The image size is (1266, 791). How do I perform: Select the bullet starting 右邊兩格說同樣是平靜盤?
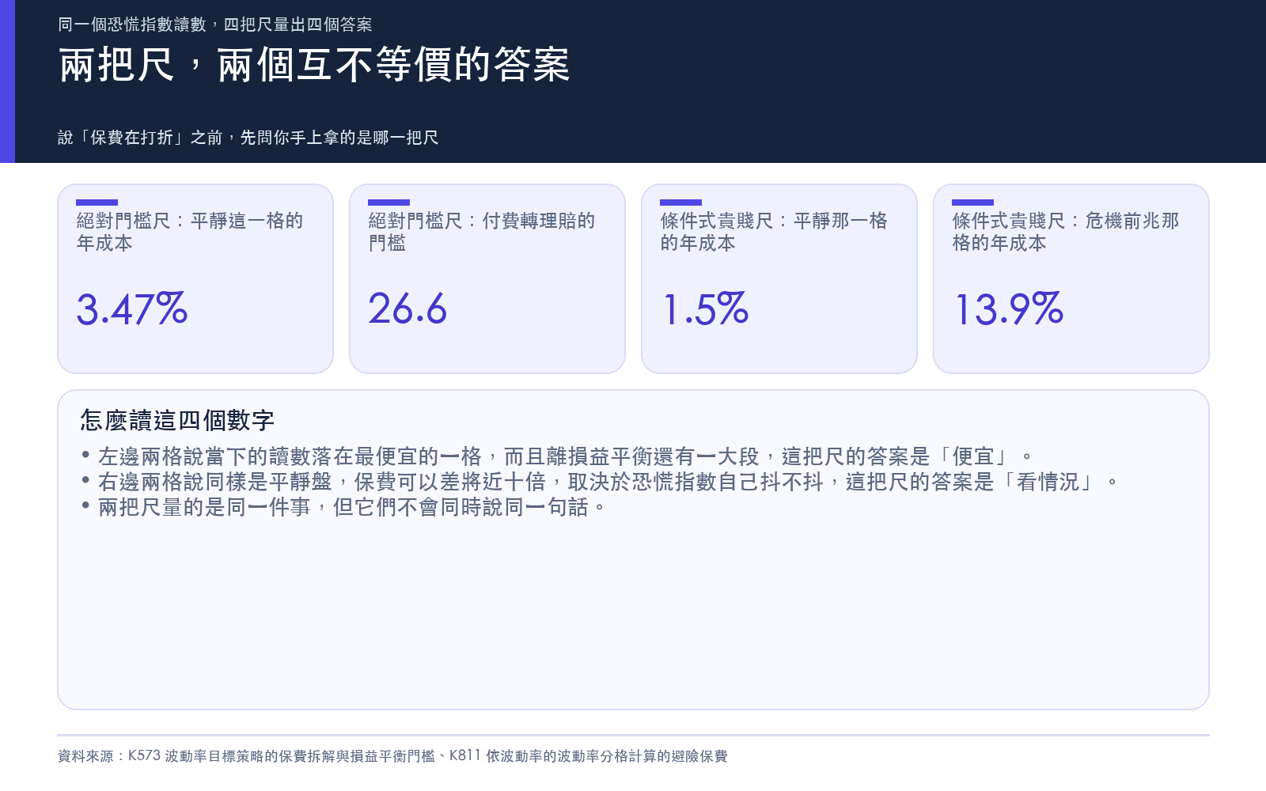[x=599, y=482]
